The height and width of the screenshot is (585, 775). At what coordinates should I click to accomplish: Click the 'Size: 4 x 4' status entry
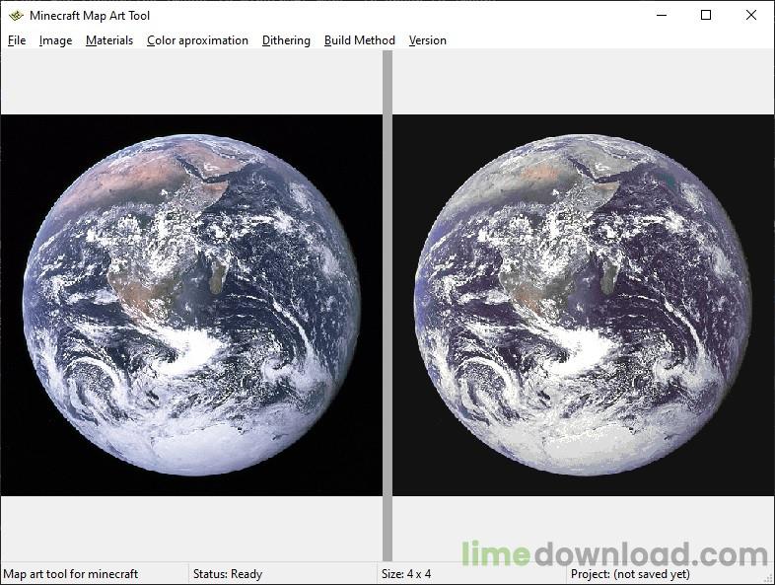(x=406, y=573)
